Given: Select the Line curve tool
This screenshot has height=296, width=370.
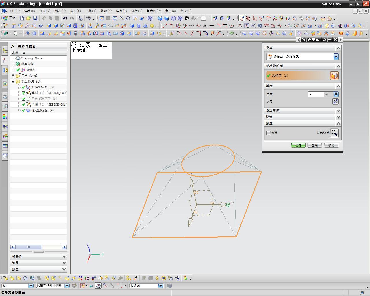Looking at the screenshot, I should [165, 26].
